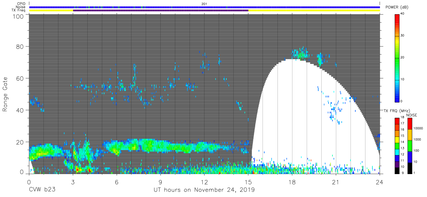The width and height of the screenshot is (427, 197).
Task: Click the 'UT hours on November 24, 2019' title
Action: point(204,190)
